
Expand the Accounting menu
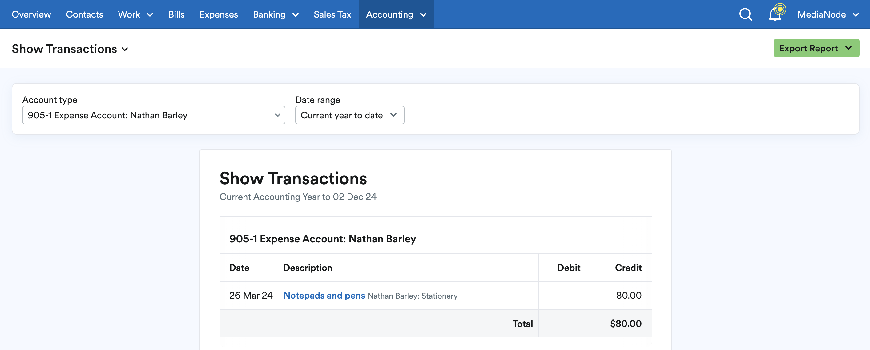click(x=396, y=14)
